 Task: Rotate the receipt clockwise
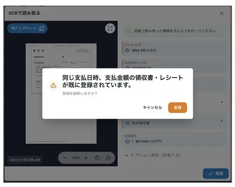pyautogui.click(x=108, y=158)
